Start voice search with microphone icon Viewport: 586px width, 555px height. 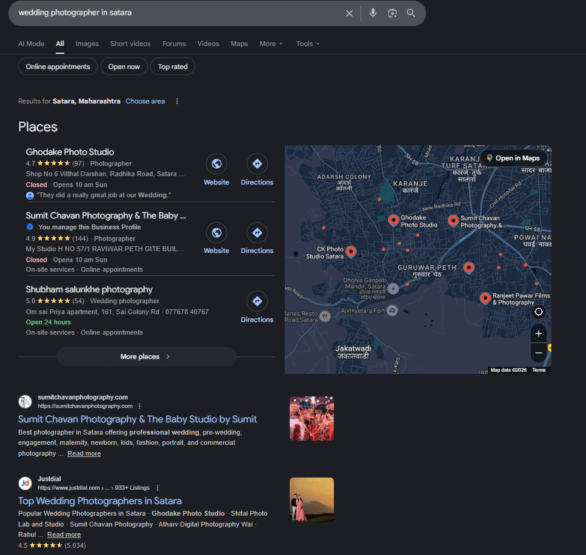tap(373, 13)
